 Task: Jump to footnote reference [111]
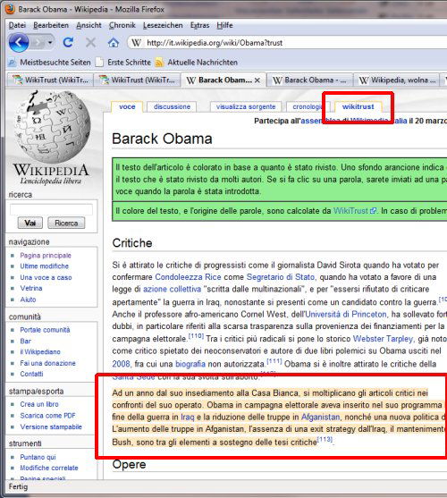pos(274,361)
